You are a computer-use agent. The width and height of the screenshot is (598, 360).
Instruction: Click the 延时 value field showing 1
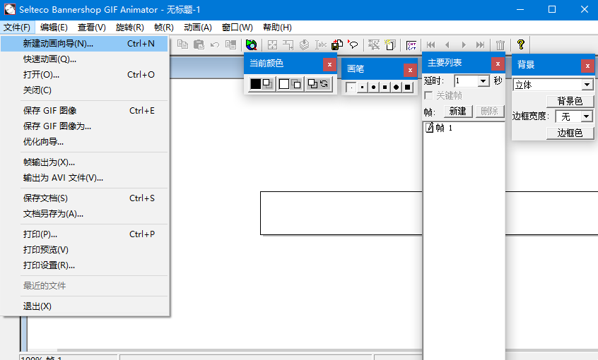coord(466,80)
